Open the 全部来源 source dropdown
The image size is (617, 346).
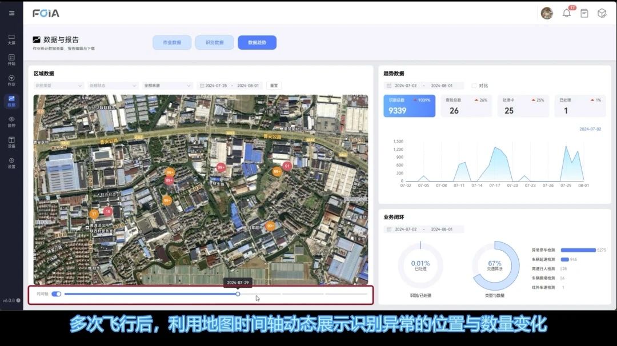click(167, 86)
